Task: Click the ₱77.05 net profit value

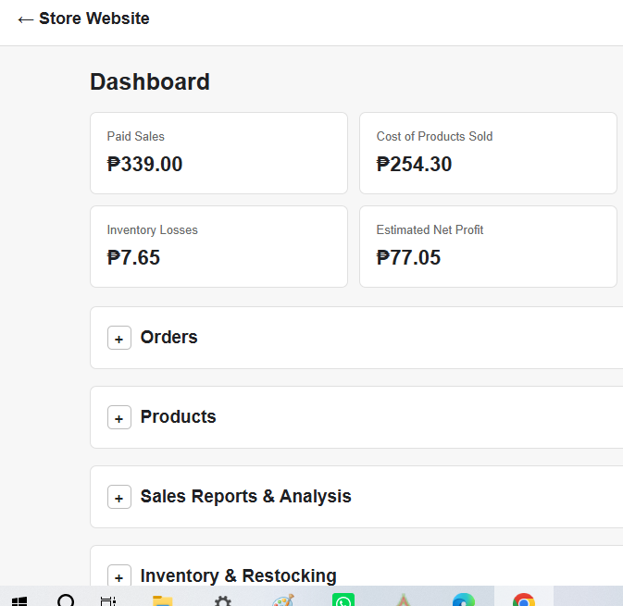Action: 408,257
